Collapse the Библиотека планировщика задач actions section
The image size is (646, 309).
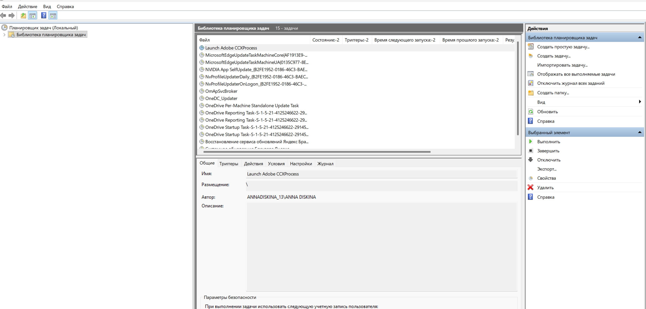pyautogui.click(x=640, y=37)
